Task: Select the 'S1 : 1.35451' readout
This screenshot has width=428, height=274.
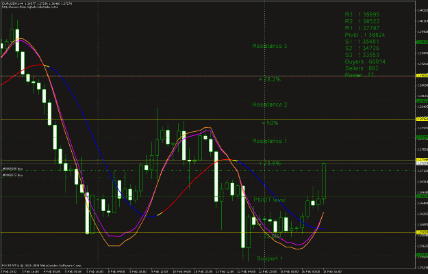Action: coord(362,42)
